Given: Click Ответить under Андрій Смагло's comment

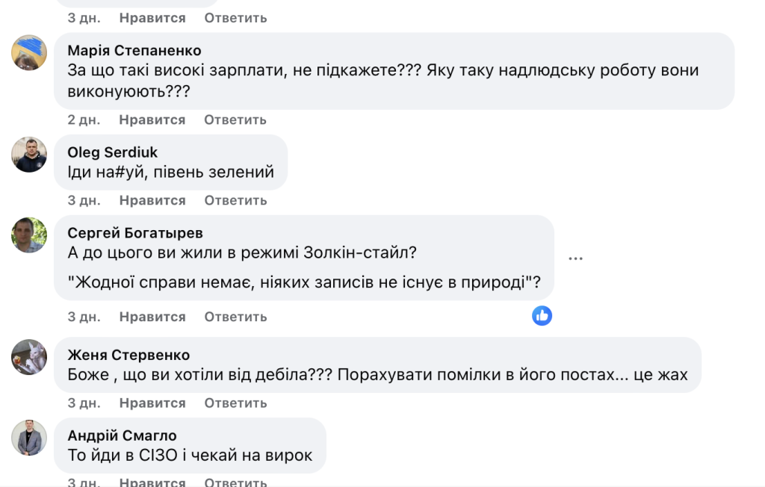Looking at the screenshot, I should coord(235,483).
